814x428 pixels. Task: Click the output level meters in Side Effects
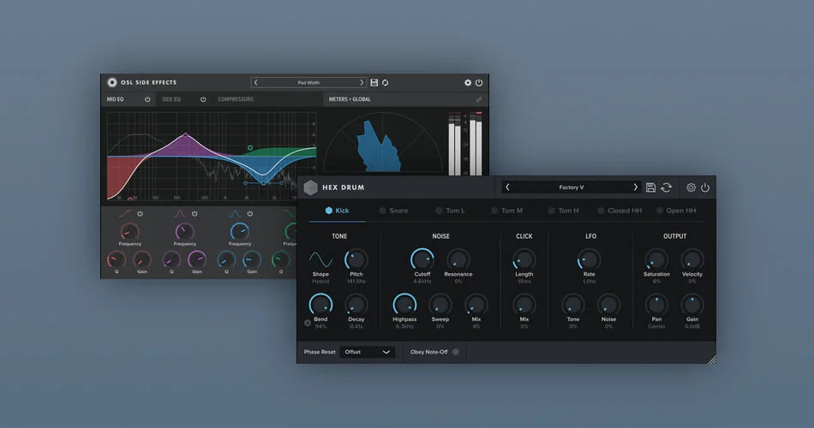click(x=465, y=143)
